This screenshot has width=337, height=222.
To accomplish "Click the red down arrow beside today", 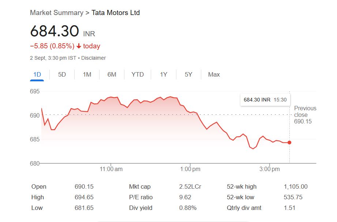I will coord(79,46).
